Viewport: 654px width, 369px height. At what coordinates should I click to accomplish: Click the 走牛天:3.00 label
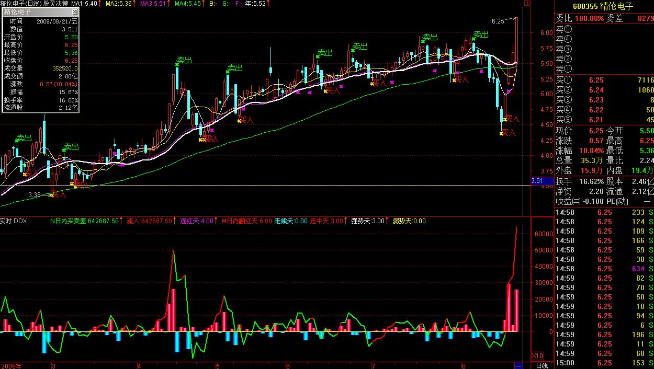coord(326,221)
